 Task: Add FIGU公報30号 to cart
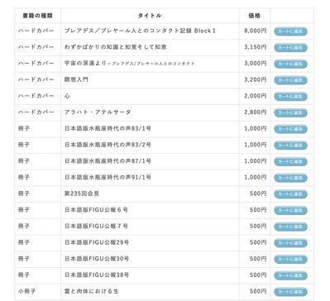(290, 259)
